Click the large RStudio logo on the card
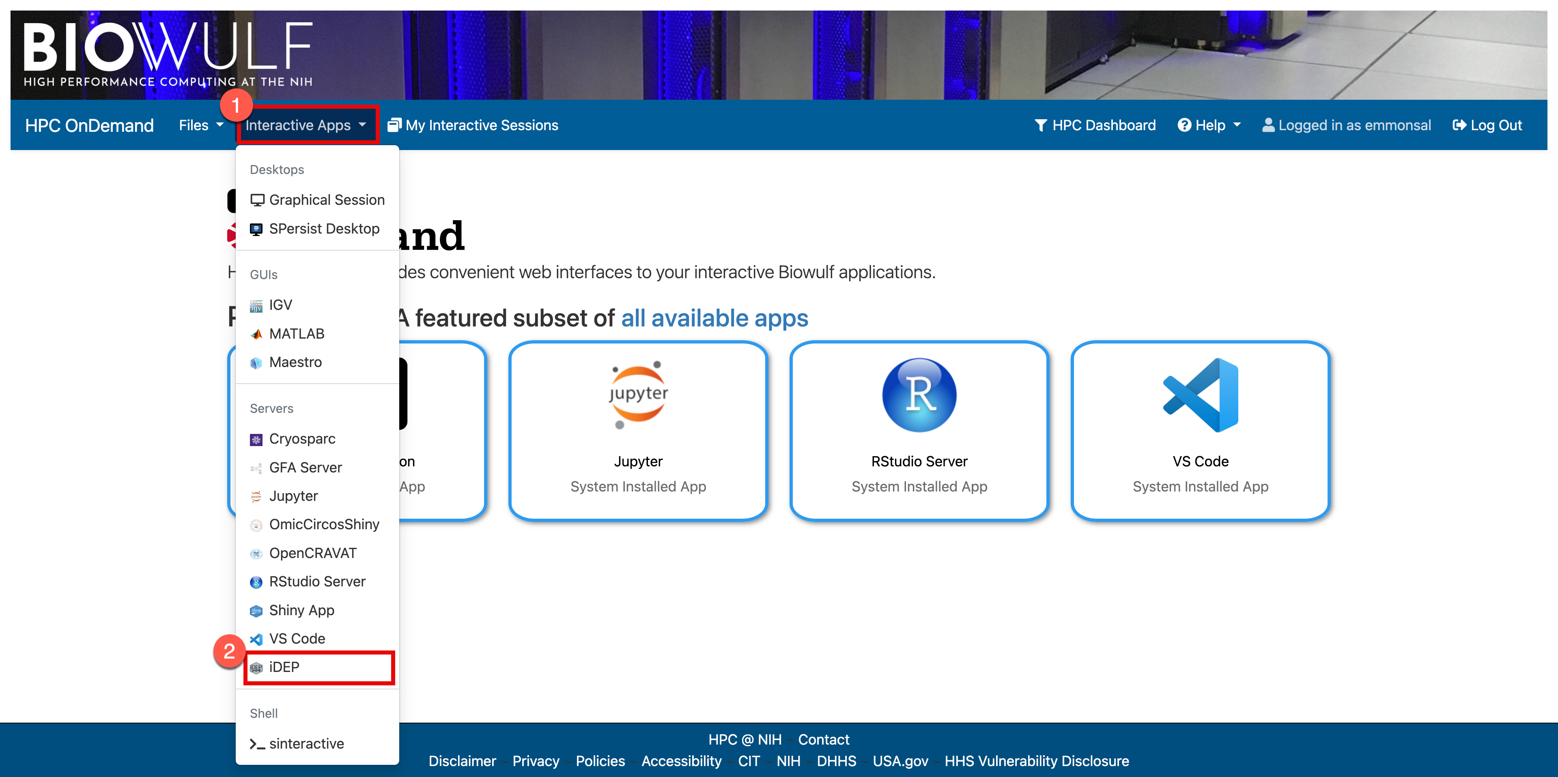 click(x=919, y=395)
